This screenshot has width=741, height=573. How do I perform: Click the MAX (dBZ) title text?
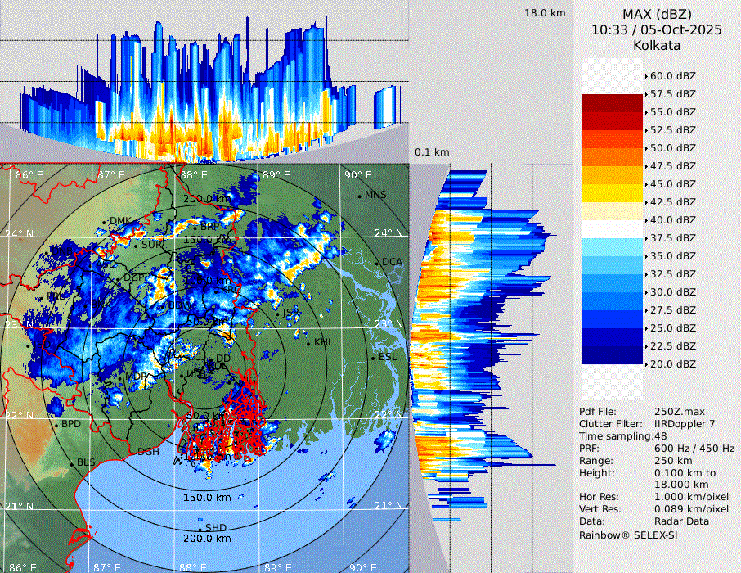pos(656,14)
